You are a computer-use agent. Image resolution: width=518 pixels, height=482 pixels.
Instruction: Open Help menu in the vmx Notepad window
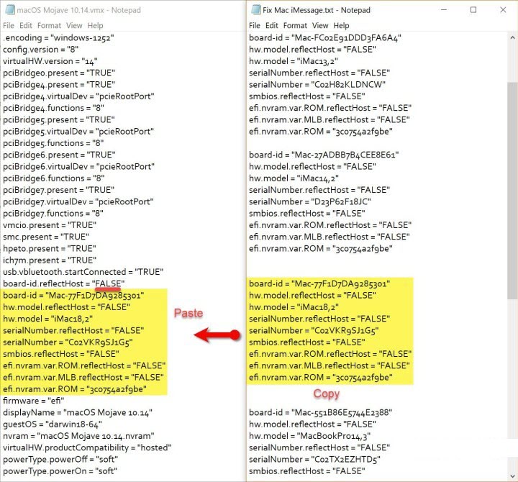tap(96, 26)
